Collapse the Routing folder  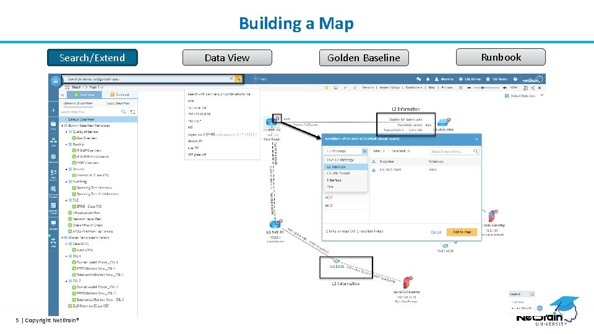(66, 144)
